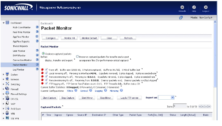Image resolution: width=222 pixels, height=126 pixels.
Task: Pop out Multi-Core Monitor in a new window
Action: click(x=37, y=27)
